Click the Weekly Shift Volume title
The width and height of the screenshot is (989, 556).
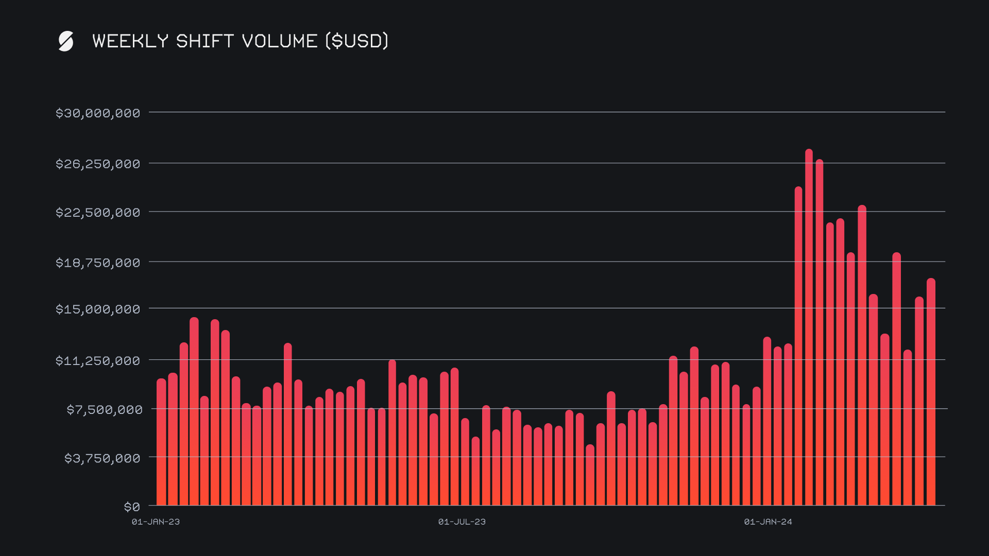[x=240, y=41]
